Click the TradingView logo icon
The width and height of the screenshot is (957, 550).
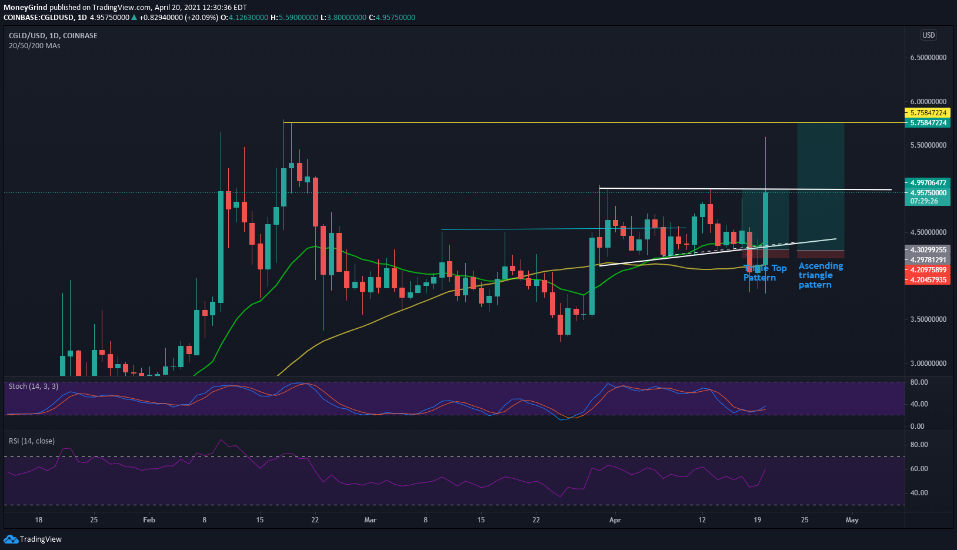coord(11,539)
